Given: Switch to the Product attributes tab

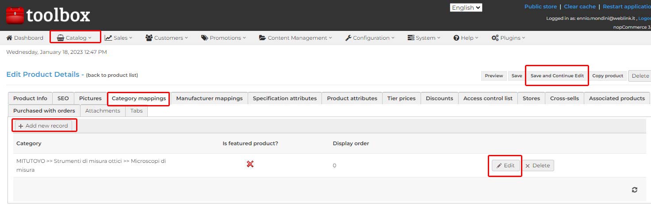Looking at the screenshot, I should tap(352, 98).
